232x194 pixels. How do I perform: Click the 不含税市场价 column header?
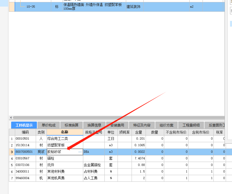point(176,132)
